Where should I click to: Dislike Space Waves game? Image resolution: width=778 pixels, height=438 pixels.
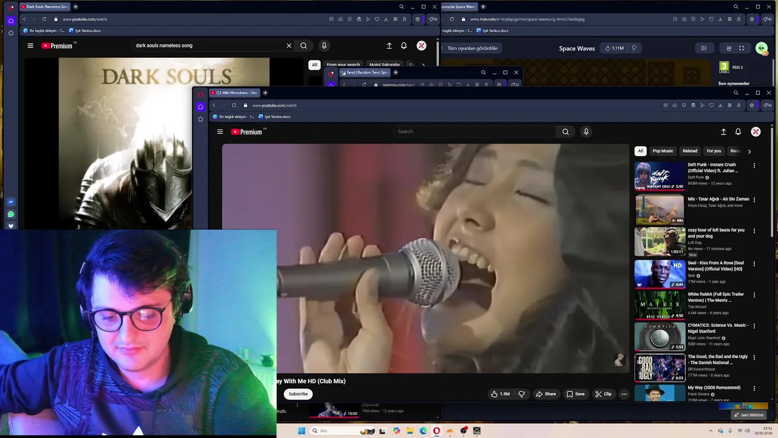click(634, 48)
